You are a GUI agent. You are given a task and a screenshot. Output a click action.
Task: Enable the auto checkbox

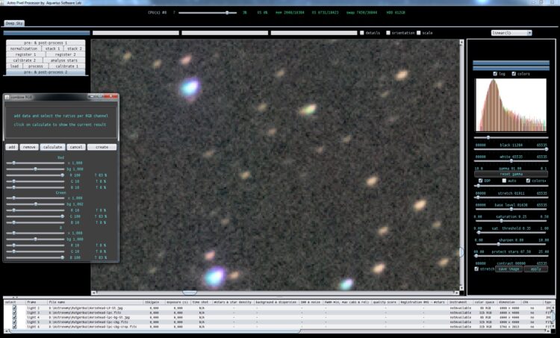click(504, 181)
